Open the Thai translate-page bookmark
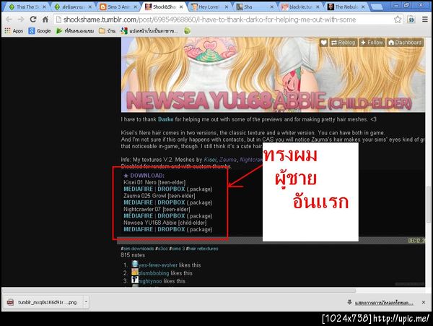This screenshot has height=326, width=433. (149, 30)
